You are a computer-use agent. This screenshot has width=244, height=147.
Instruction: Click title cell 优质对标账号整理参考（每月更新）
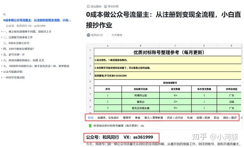168,52
